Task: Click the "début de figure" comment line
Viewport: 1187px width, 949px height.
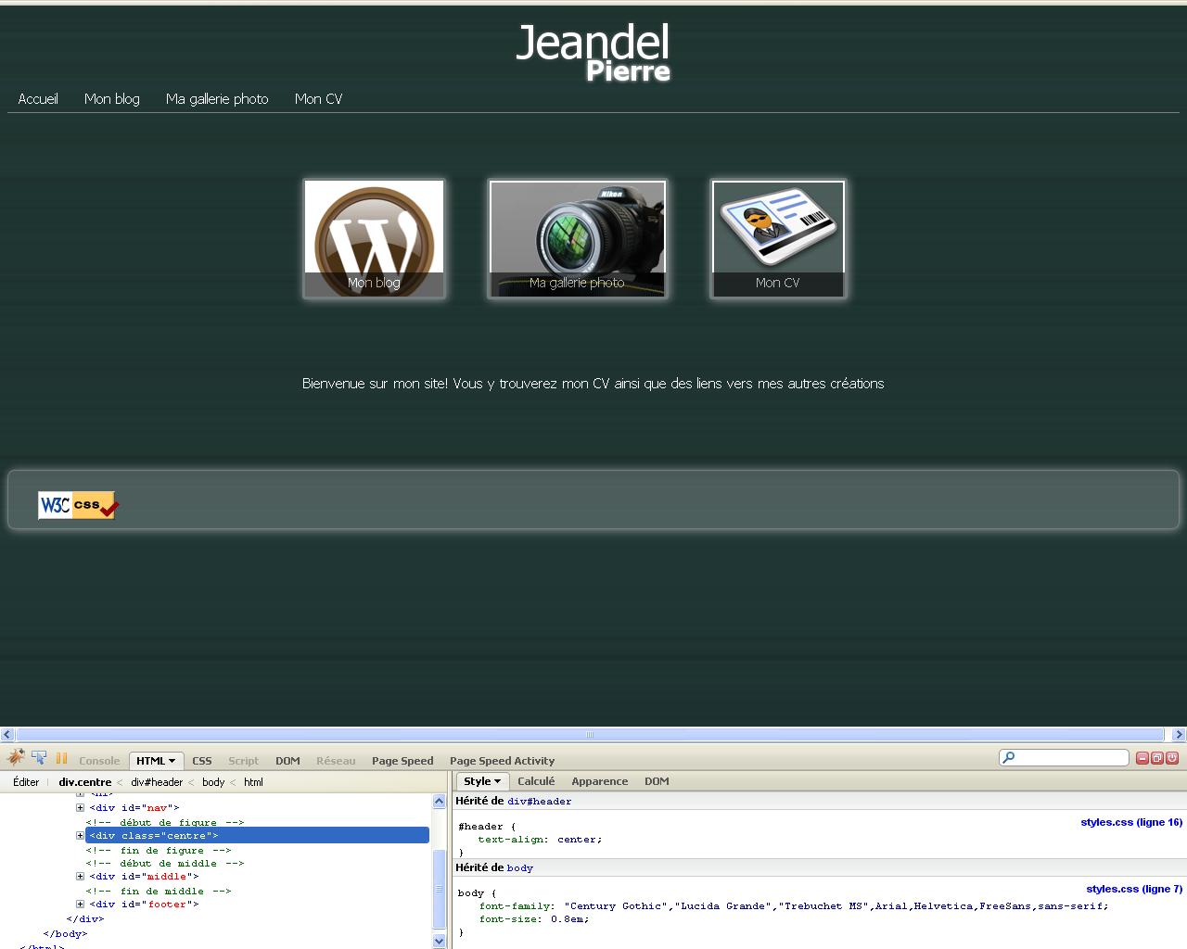Action: click(165, 822)
